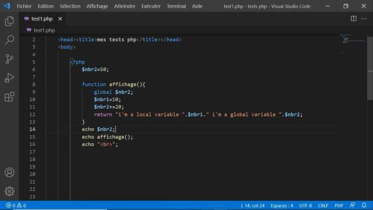This screenshot has height=210, width=373.
Task: Open the Affichage menu
Action: [97, 6]
